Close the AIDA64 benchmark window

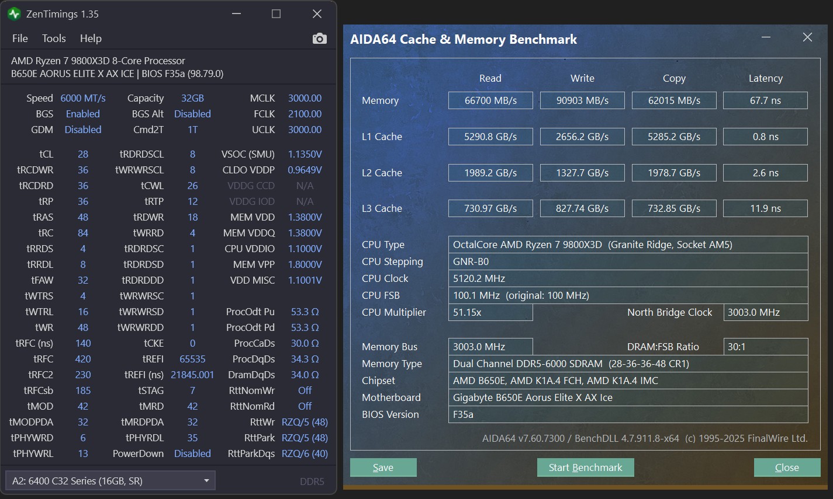[787, 467]
